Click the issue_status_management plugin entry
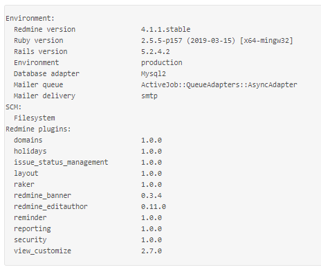Screen dimensions: 321x272 click(61, 162)
